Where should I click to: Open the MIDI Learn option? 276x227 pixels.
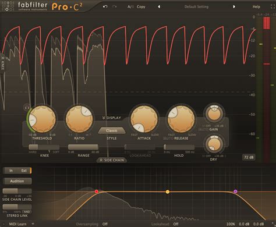click(17, 224)
